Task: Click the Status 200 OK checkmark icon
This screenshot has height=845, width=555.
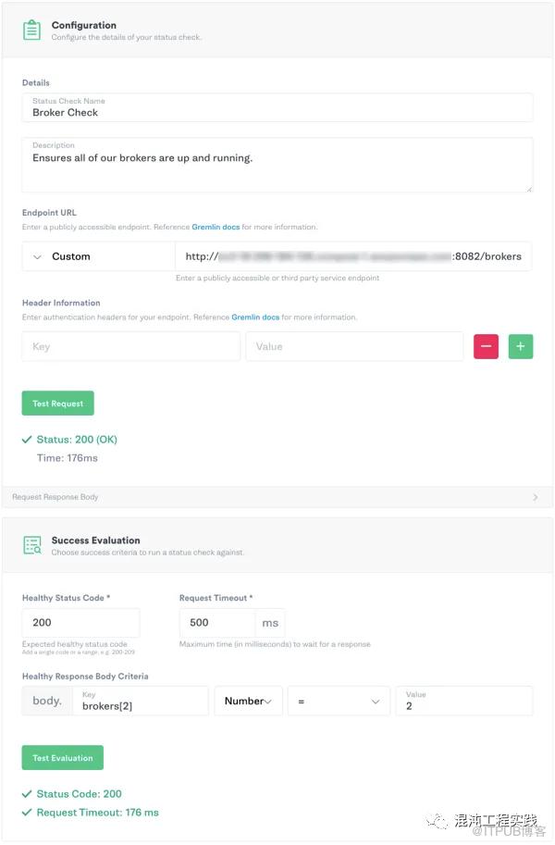Action: (x=27, y=440)
